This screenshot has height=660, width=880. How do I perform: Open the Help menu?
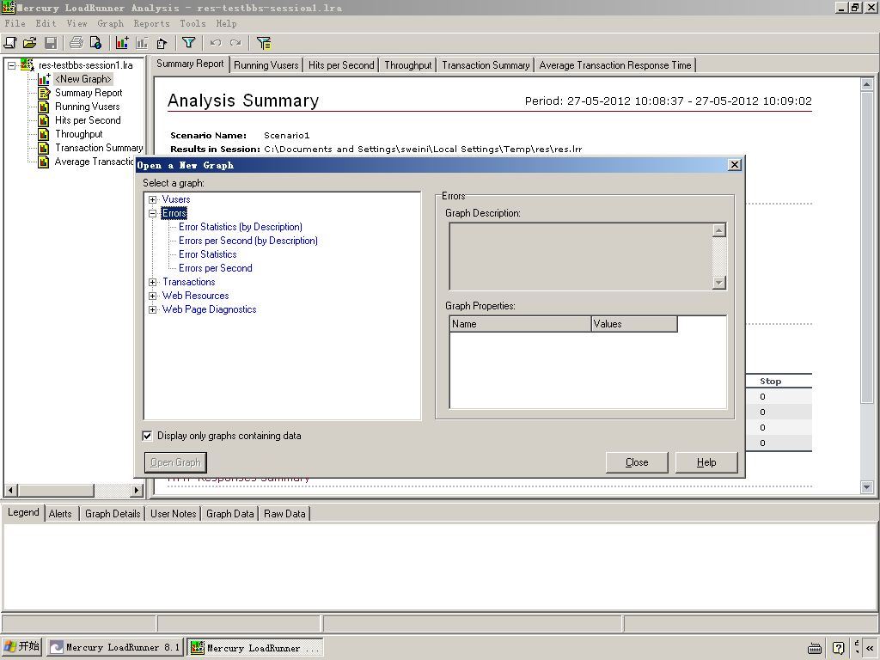(226, 23)
